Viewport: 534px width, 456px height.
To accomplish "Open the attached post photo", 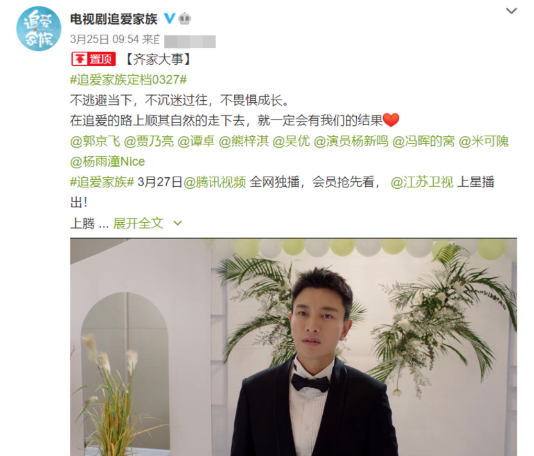I will (293, 347).
